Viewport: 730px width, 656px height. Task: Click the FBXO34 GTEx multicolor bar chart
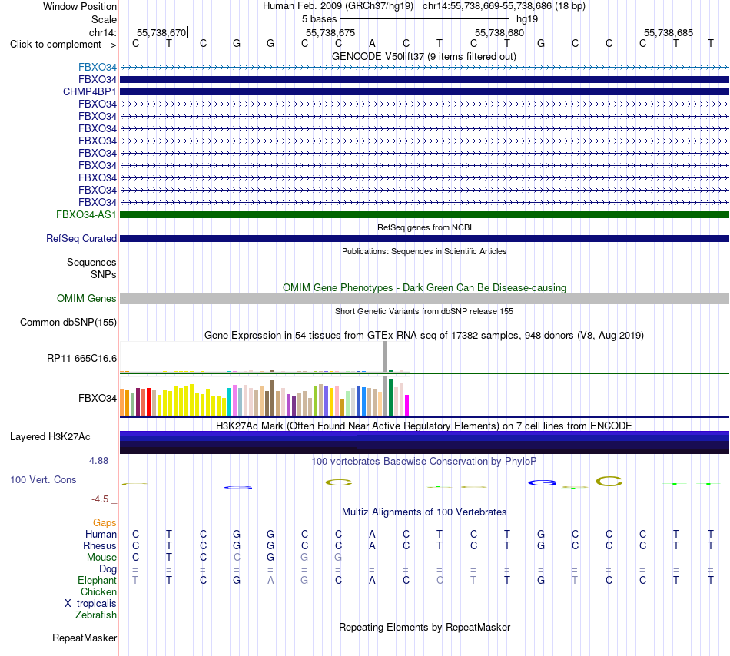pos(264,396)
